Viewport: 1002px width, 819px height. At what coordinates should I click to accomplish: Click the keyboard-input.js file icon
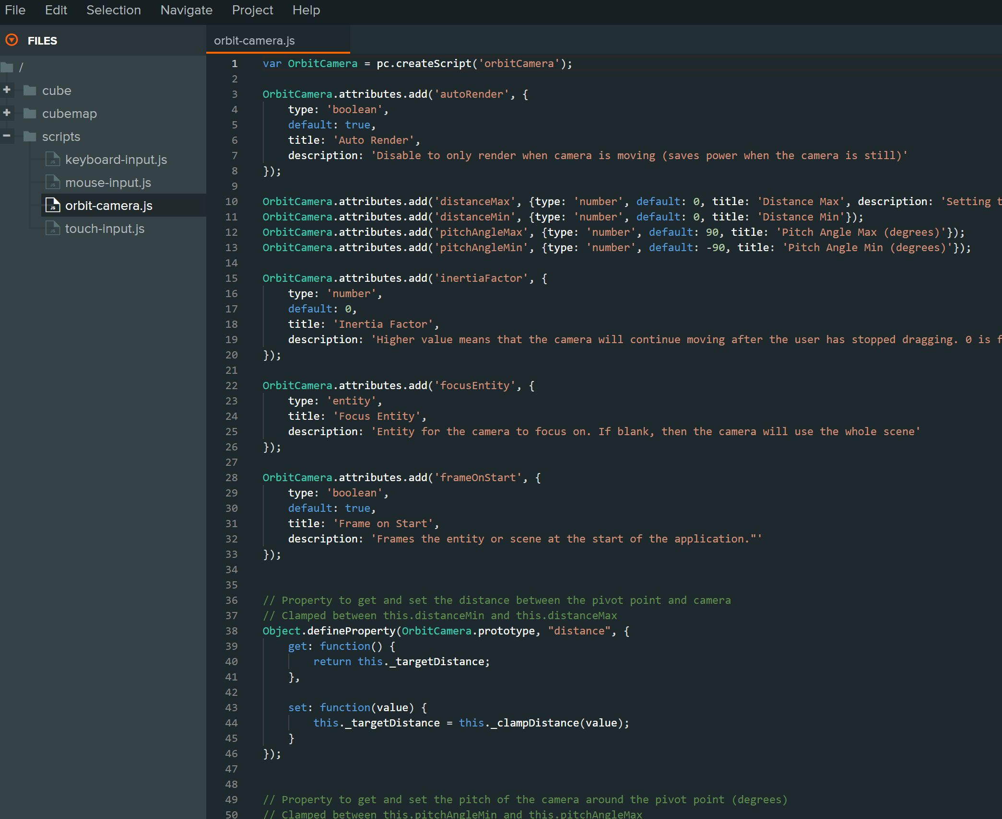53,159
